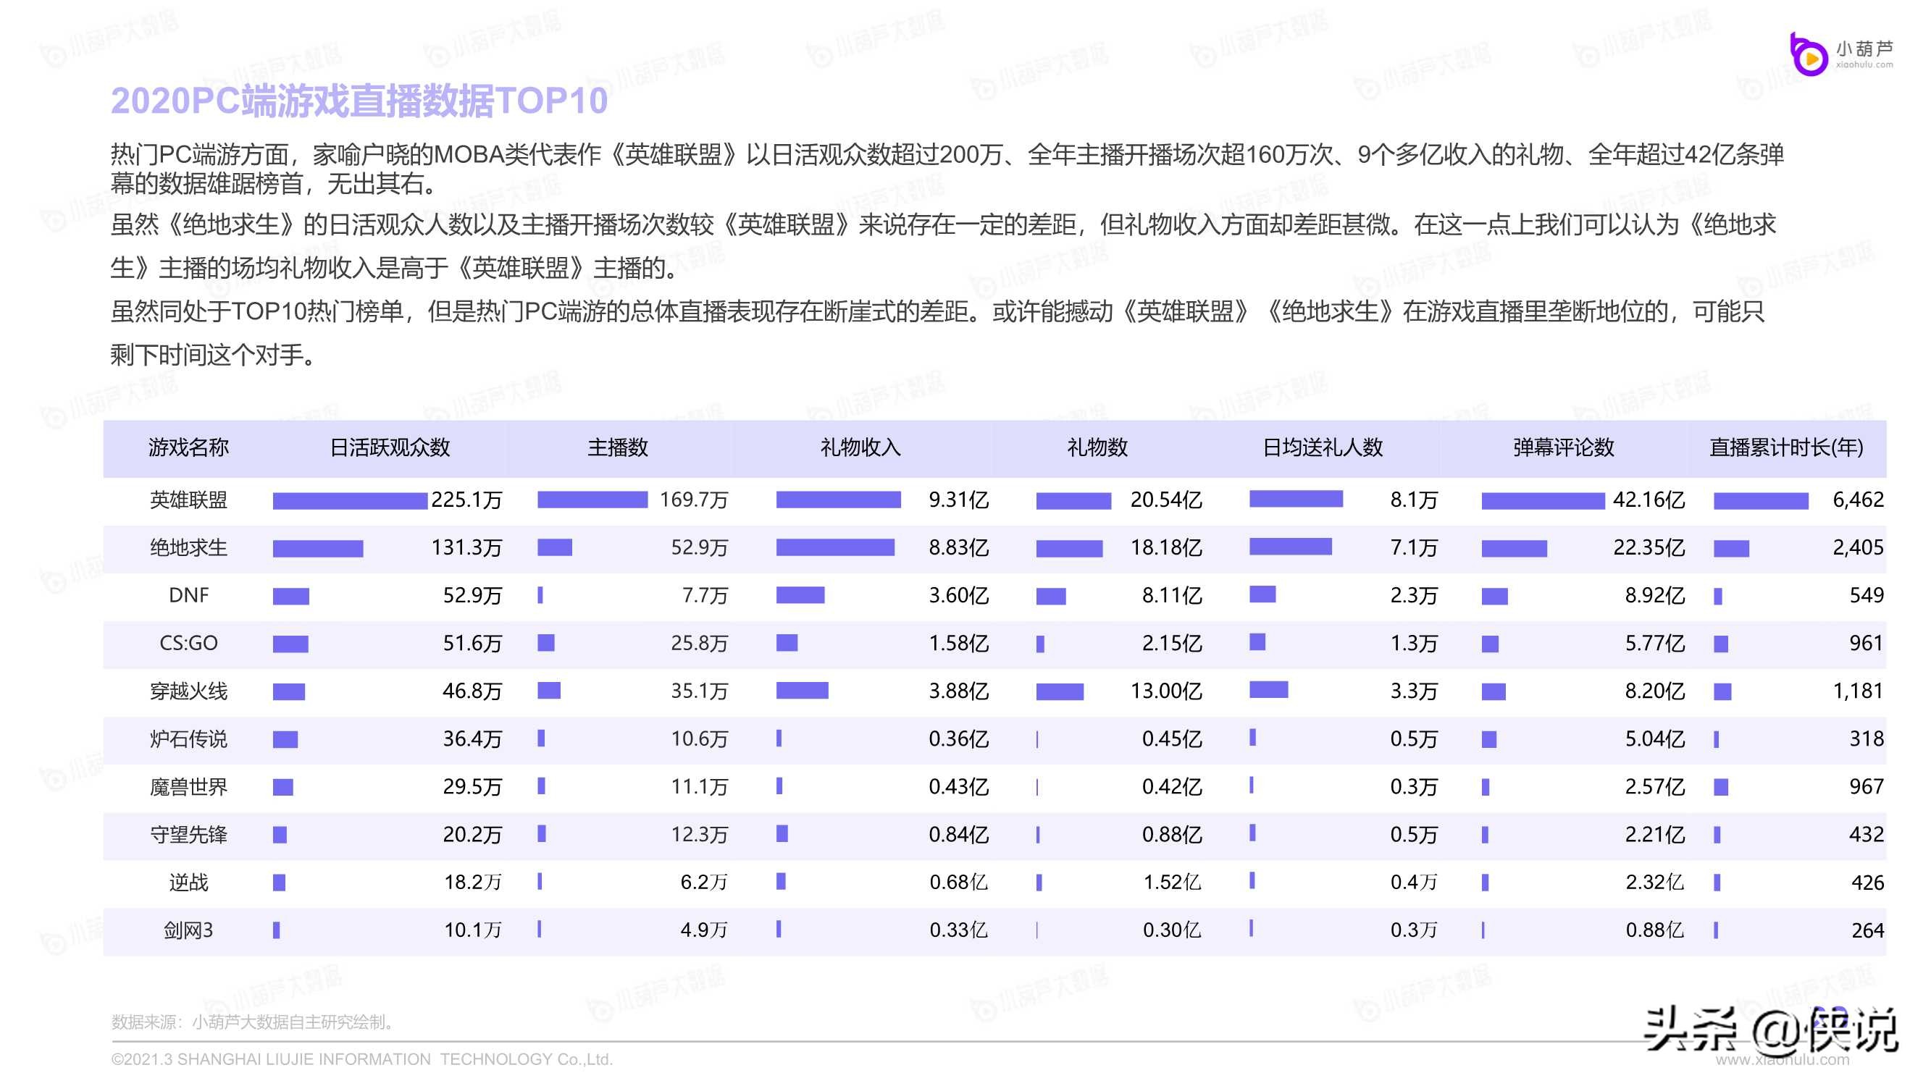Click the 0.88亿 剑网3 danmaku value
This screenshot has height=1086, width=1931.
coord(1654,931)
